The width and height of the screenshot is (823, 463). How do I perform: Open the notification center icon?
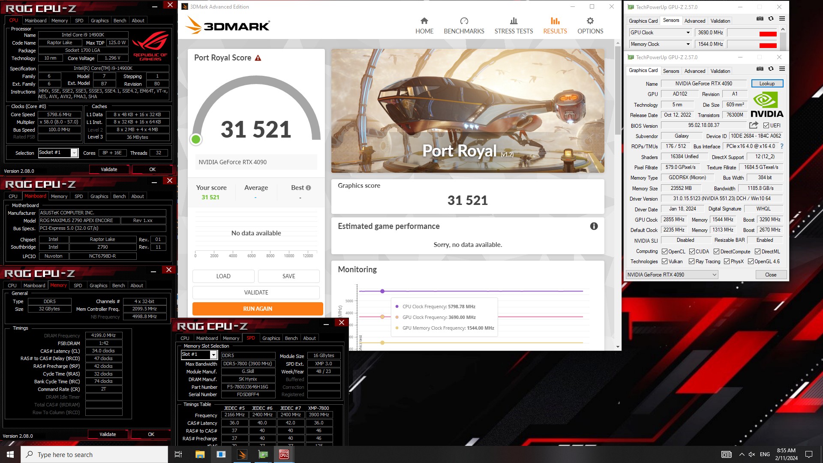[809, 454]
